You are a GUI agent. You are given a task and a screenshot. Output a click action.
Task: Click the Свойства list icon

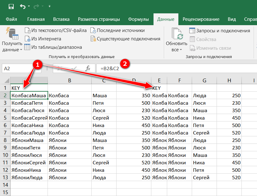(x=192, y=39)
